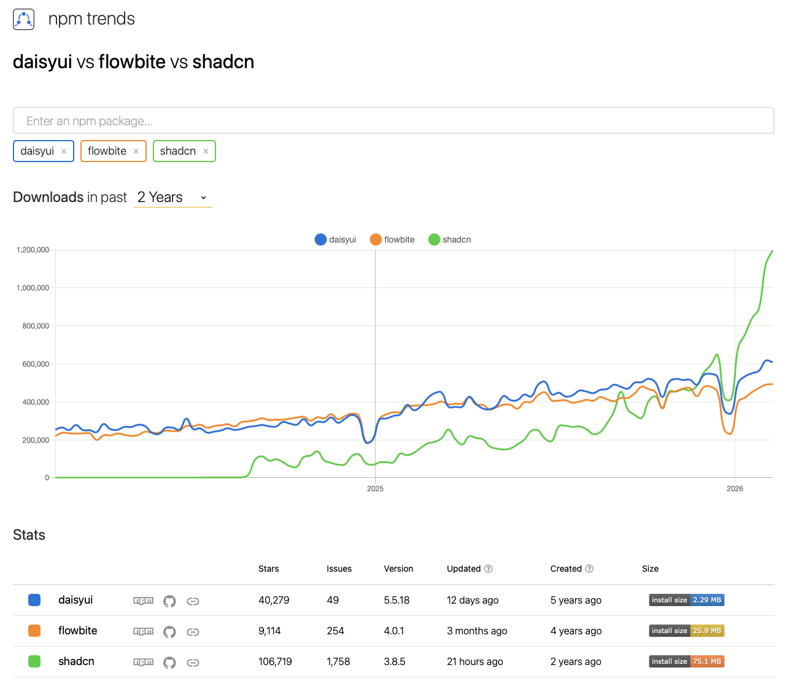This screenshot has height=689, width=793.
Task: Remove shadcn package tag
Action: click(206, 152)
